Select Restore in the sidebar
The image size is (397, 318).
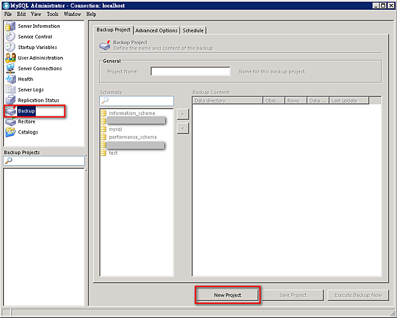click(26, 122)
